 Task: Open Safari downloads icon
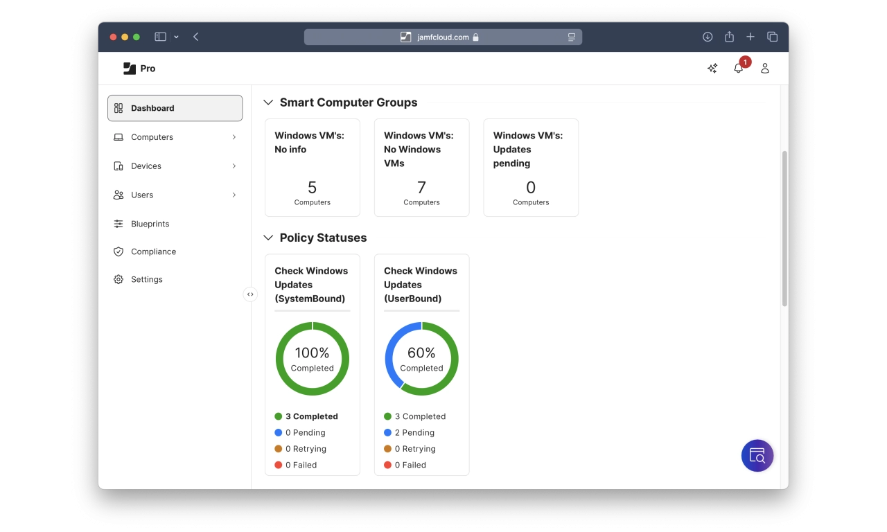pyautogui.click(x=708, y=37)
